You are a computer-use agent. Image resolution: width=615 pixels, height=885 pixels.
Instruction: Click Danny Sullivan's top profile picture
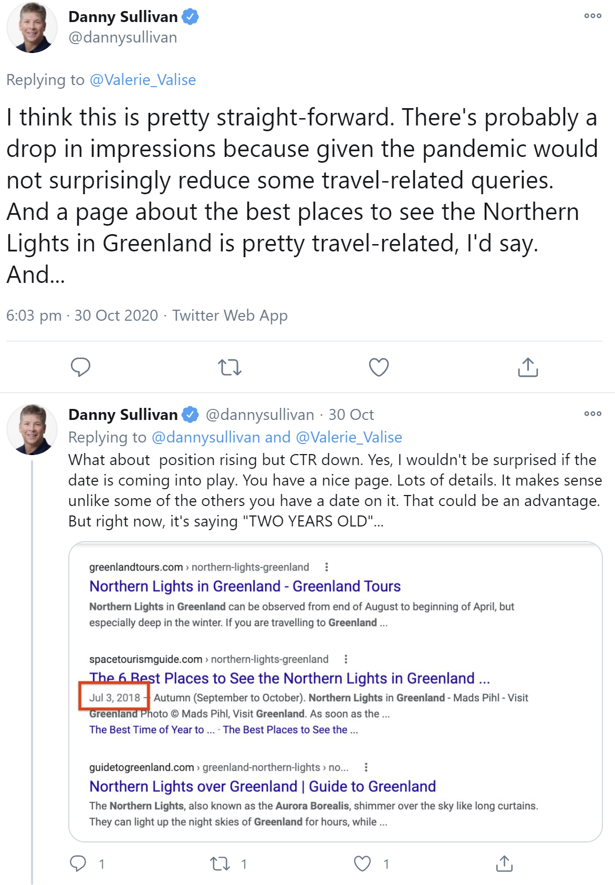click(32, 27)
